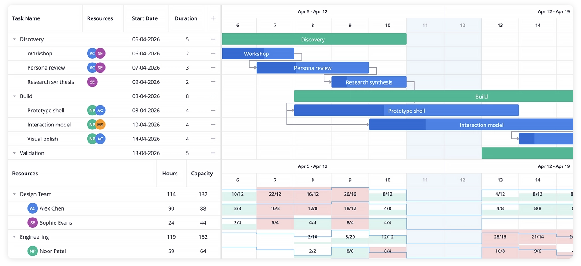Viewport: 581px width, 266px height.
Task: Click the Apr 5 - Apr 12 timeline header in Gantt
Action: (313, 12)
